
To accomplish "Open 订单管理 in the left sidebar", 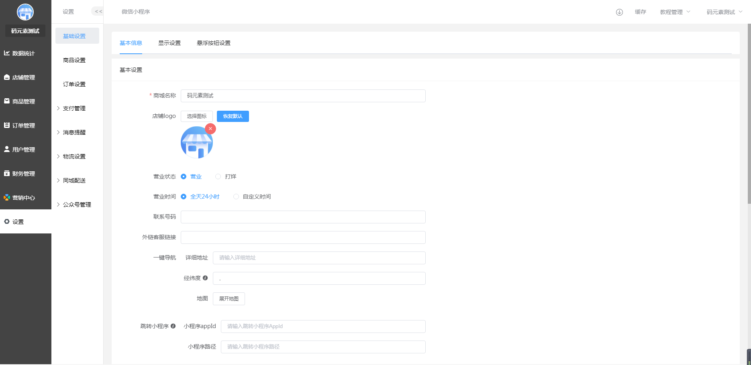I will pyautogui.click(x=26, y=125).
